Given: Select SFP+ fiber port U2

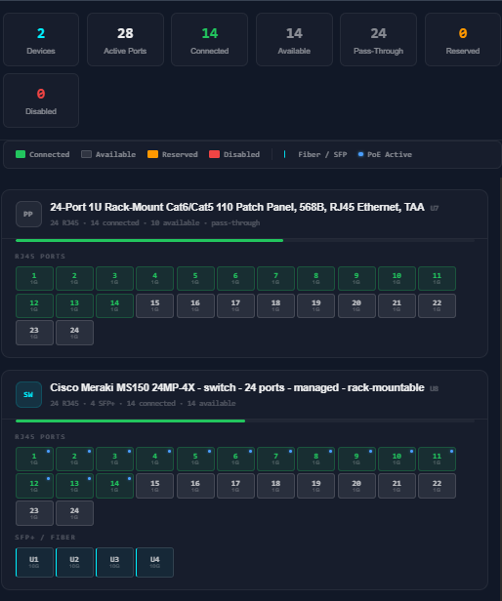Looking at the screenshot, I should (x=74, y=562).
